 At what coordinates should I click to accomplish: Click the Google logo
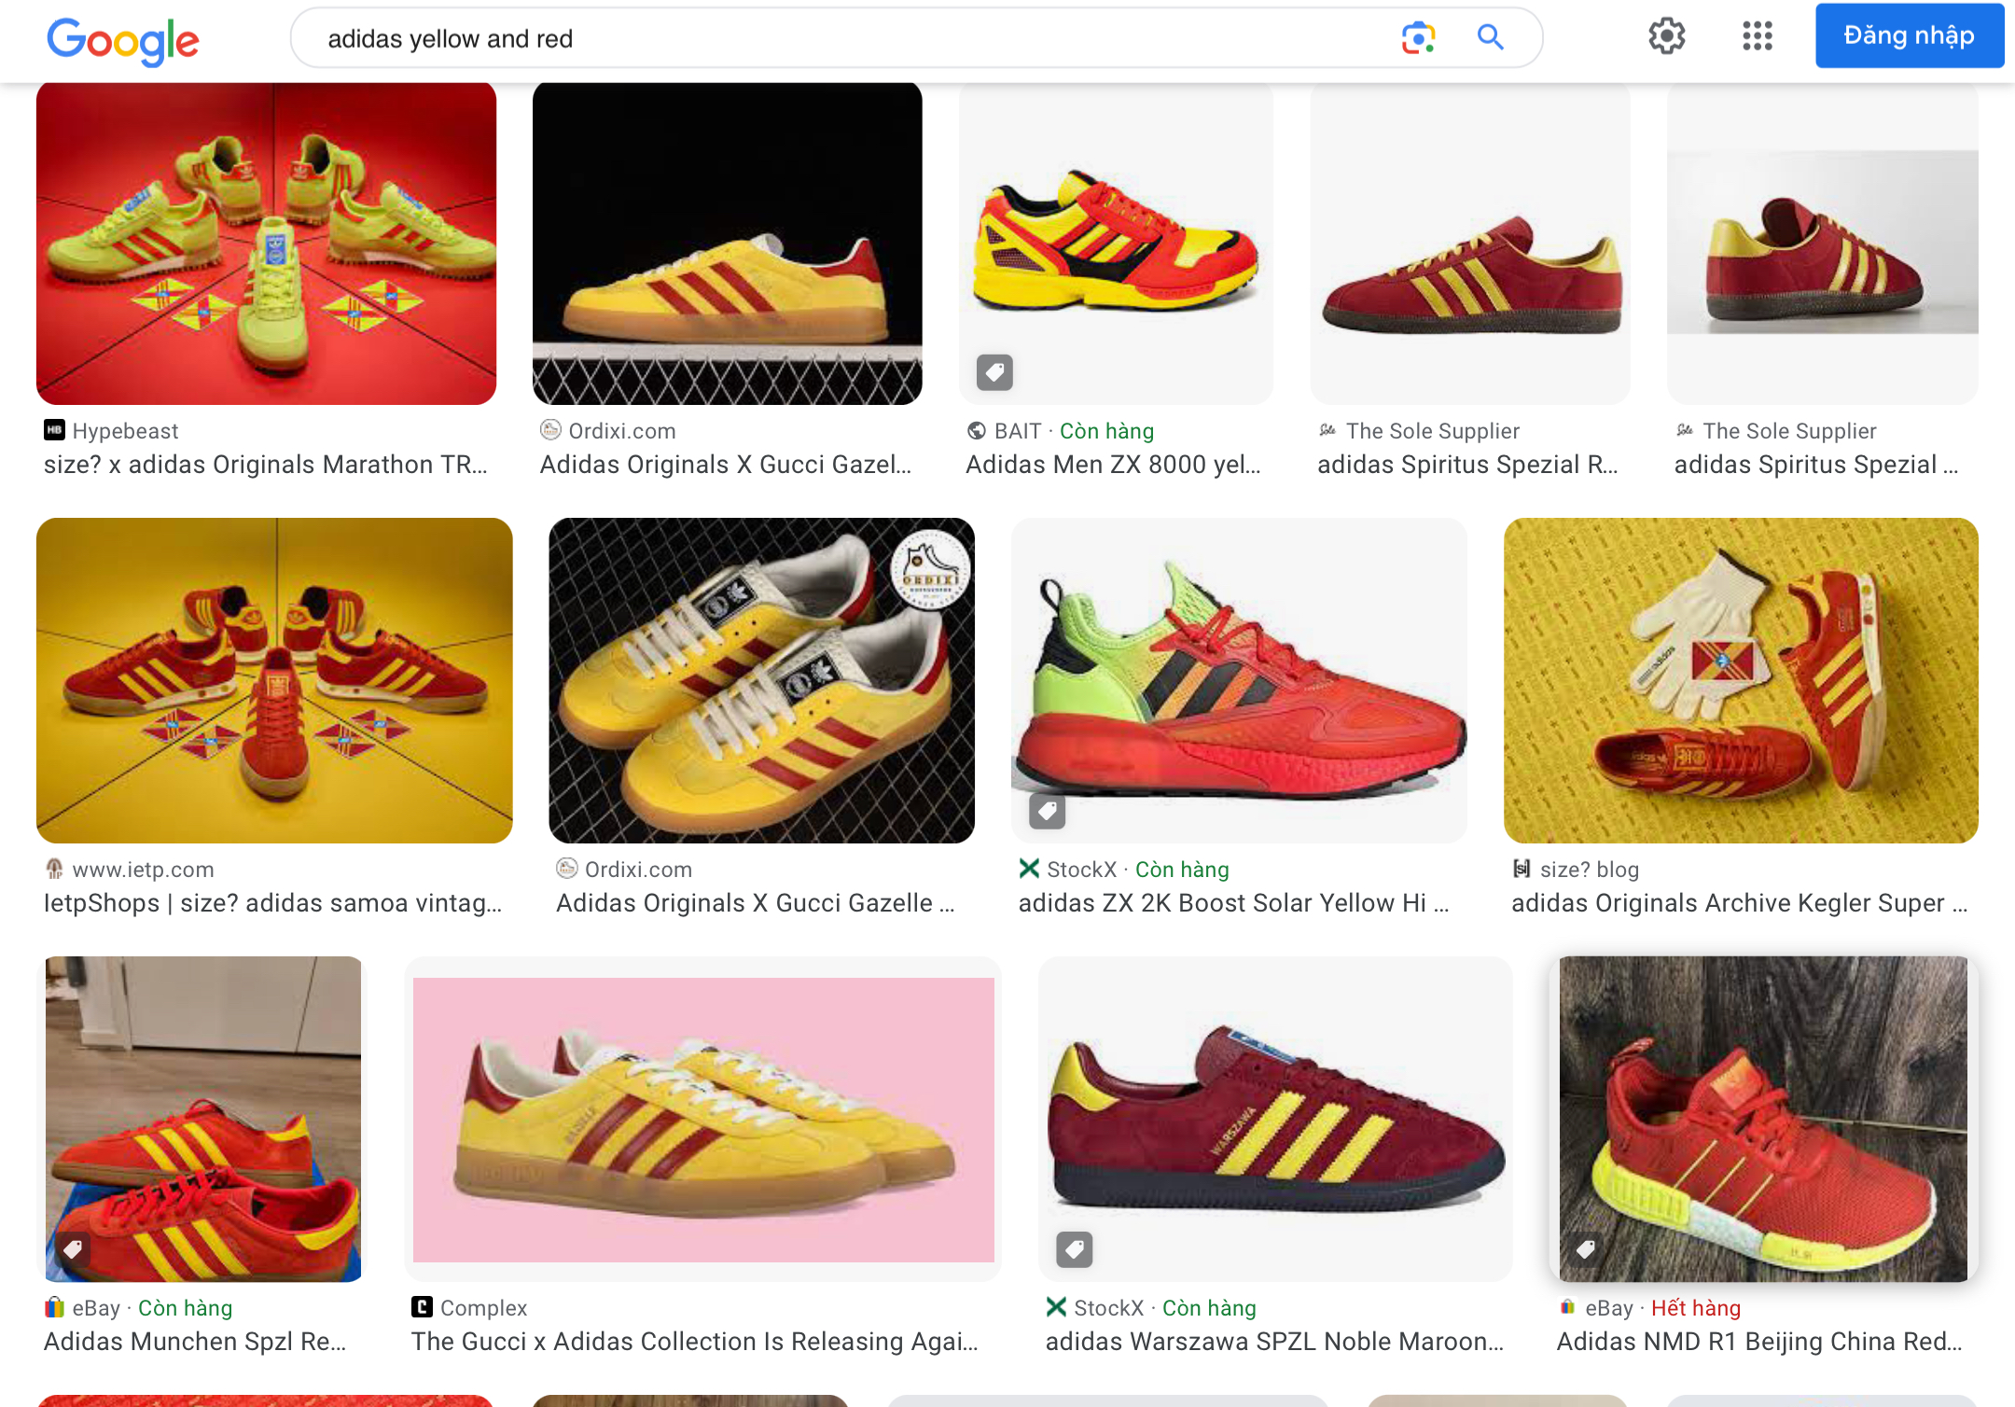[x=122, y=39]
